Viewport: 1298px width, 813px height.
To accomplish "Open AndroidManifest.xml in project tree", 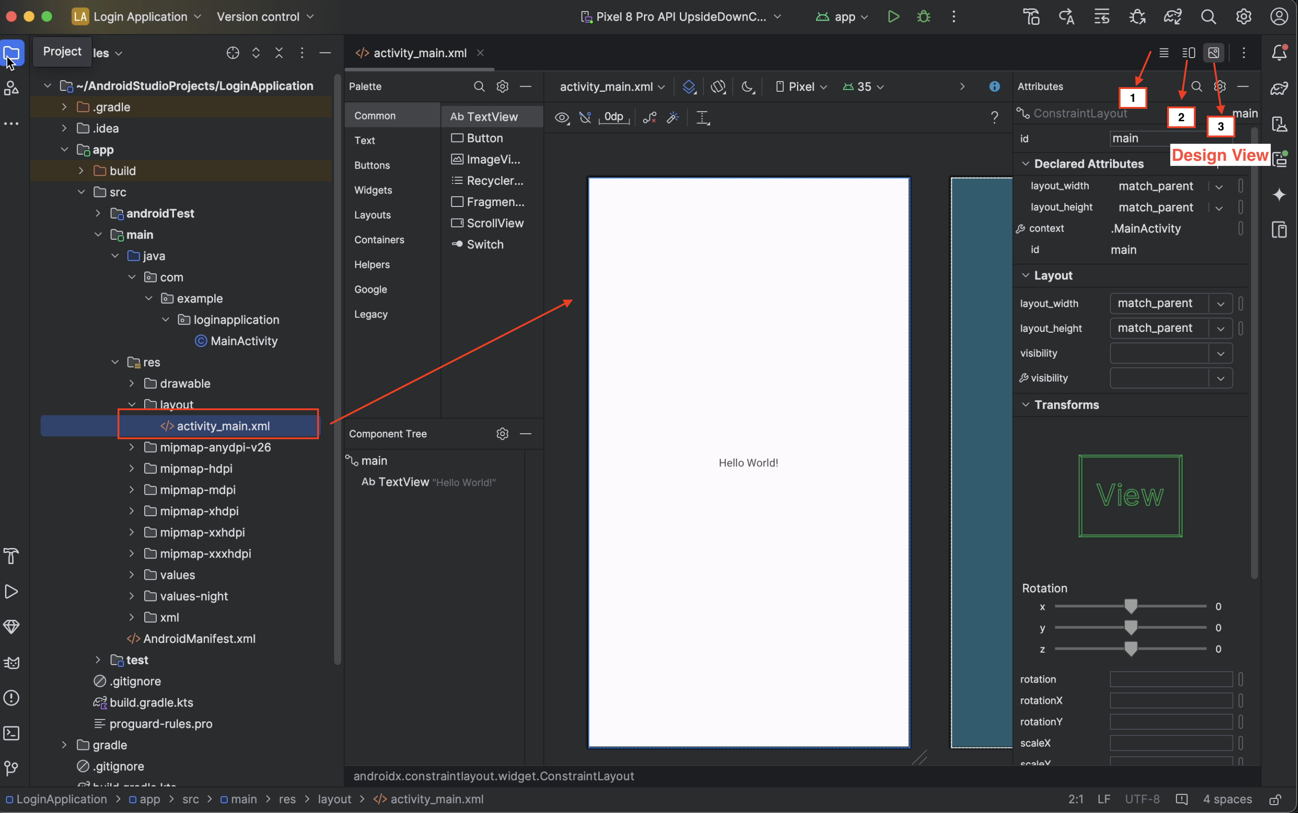I will (191, 639).
